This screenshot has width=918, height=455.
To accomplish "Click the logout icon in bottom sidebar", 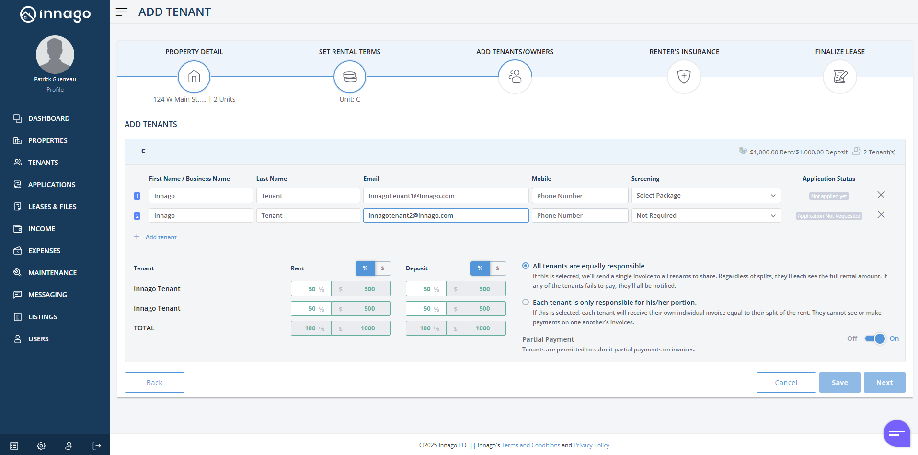I will pos(97,446).
